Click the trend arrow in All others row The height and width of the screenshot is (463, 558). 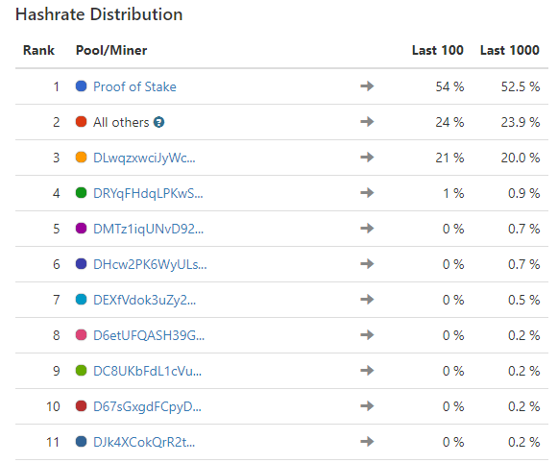pyautogui.click(x=367, y=122)
